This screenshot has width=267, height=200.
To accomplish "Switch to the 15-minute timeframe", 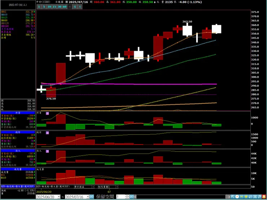I will [x=54, y=7].
